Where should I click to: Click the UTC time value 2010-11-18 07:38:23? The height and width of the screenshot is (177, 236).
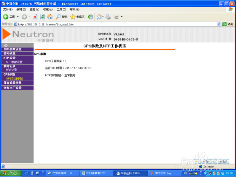(x=78, y=68)
